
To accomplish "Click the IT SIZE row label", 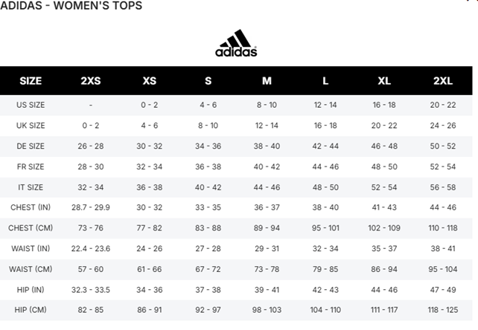I will 31,187.
